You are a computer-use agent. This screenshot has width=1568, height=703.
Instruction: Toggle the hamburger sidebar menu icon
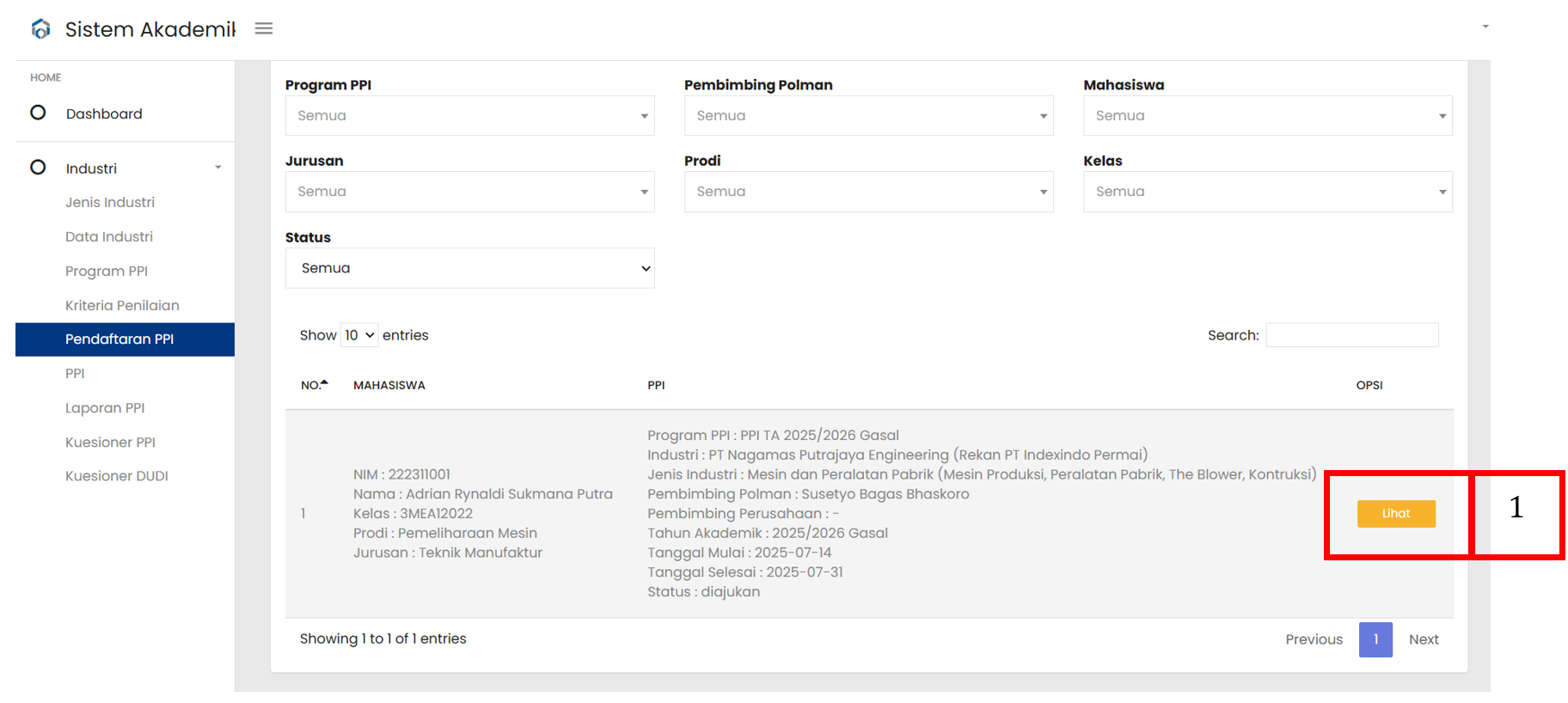click(x=264, y=28)
